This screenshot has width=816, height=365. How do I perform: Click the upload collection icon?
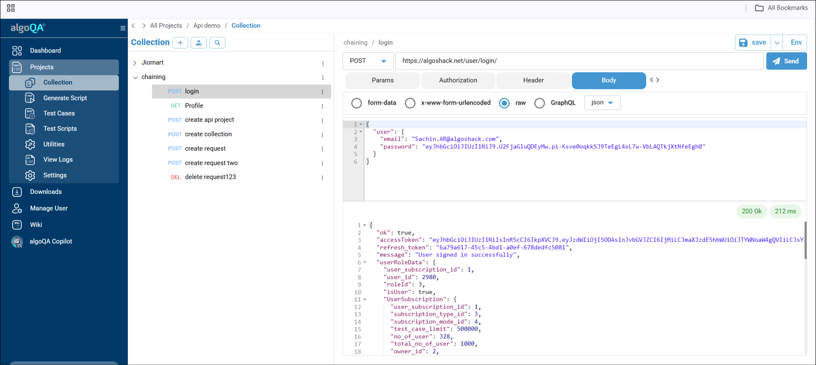tap(199, 43)
